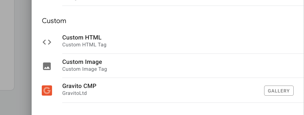
Task: Click the "Gravito CMP" bold title text
Action: click(79, 86)
